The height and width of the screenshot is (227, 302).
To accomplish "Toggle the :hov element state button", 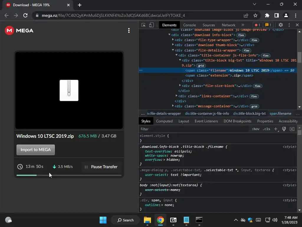I will point(256,129).
